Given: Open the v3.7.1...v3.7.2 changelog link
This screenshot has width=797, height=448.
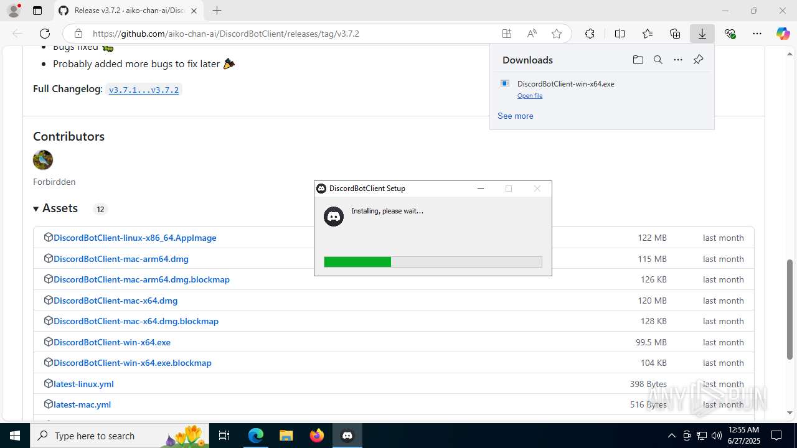Looking at the screenshot, I should pos(144,90).
